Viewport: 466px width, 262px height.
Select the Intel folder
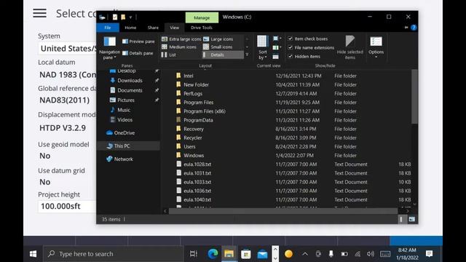click(188, 76)
